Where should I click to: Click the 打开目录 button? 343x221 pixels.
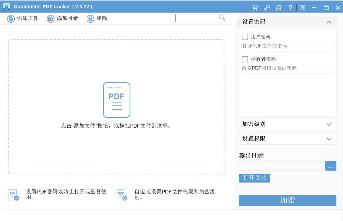pyautogui.click(x=254, y=178)
